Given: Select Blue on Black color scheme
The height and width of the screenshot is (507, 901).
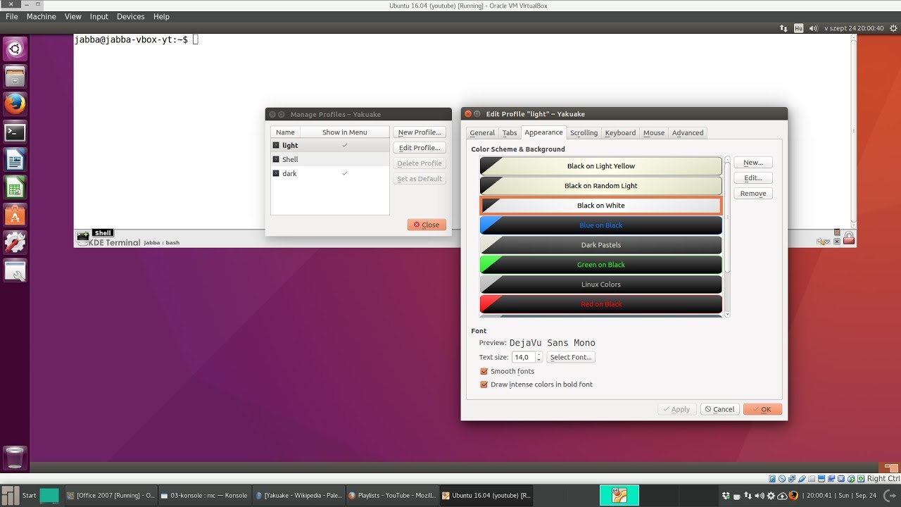Looking at the screenshot, I should (x=601, y=225).
